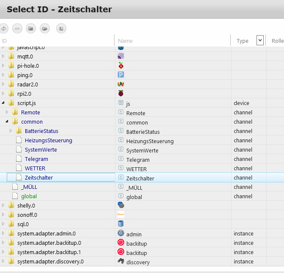Click the admin instance icon

[x=121, y=233]
